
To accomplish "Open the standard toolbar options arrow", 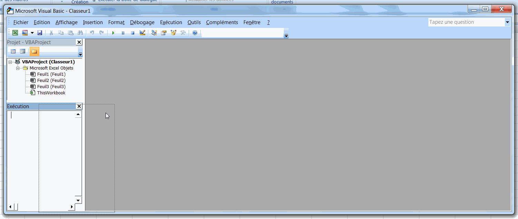I will (286, 36).
